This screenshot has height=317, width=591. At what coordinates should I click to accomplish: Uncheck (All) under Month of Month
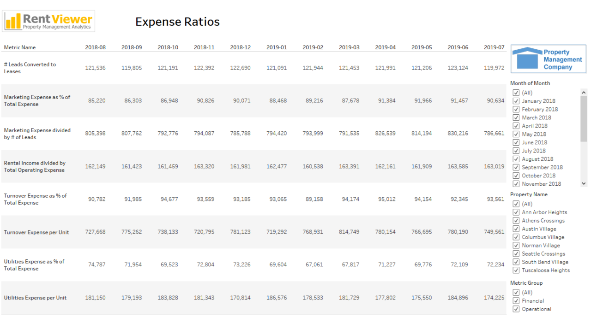click(516, 92)
